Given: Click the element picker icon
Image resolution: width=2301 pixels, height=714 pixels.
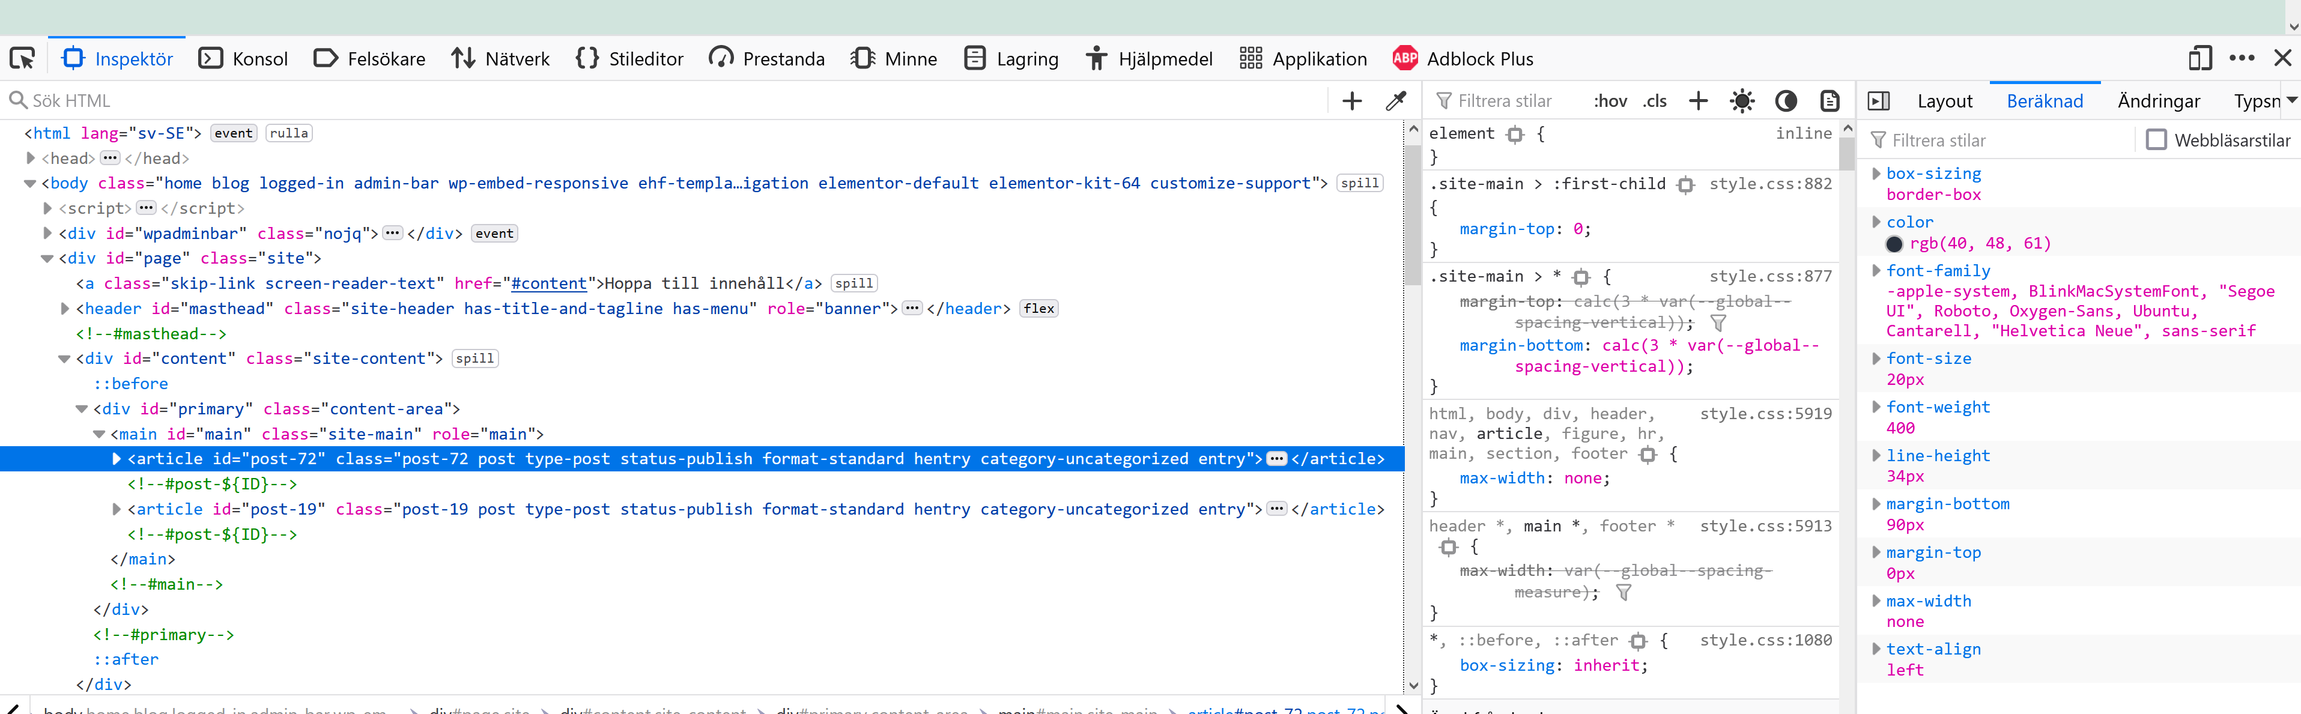Looking at the screenshot, I should pos(22,59).
